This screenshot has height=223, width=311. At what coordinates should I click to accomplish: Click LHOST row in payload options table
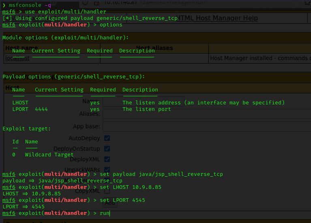tap(148, 103)
